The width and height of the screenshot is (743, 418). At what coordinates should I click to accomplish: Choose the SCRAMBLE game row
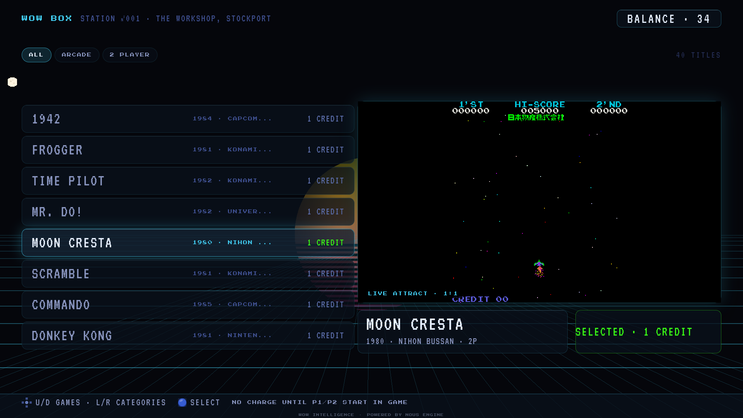[188, 274]
